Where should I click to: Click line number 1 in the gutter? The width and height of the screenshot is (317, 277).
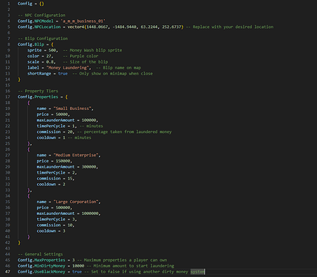pyautogui.click(x=9, y=4)
